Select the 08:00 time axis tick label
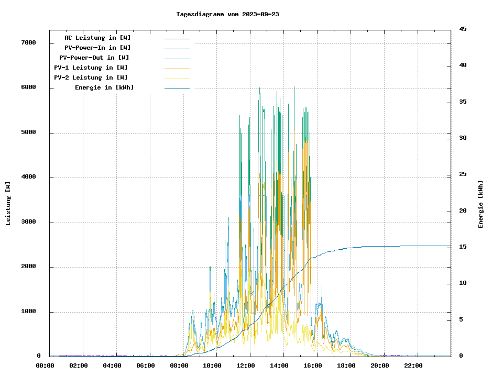This screenshot has height=377, width=503. click(179, 365)
